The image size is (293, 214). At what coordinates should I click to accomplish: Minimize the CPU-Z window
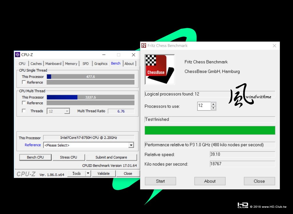point(104,55)
